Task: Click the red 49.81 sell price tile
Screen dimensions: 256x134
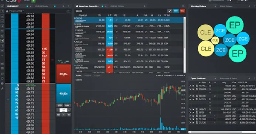Action: [x=64, y=74]
